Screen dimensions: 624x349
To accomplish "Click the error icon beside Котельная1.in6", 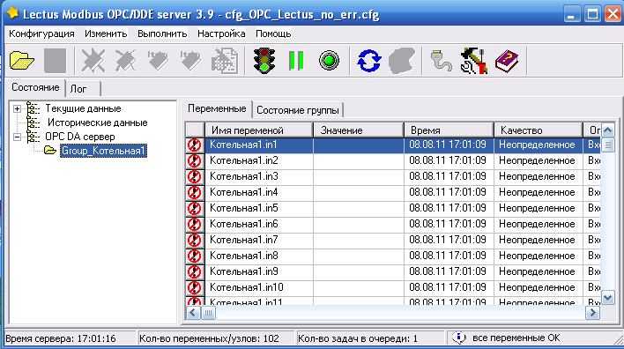I will 194,225.
